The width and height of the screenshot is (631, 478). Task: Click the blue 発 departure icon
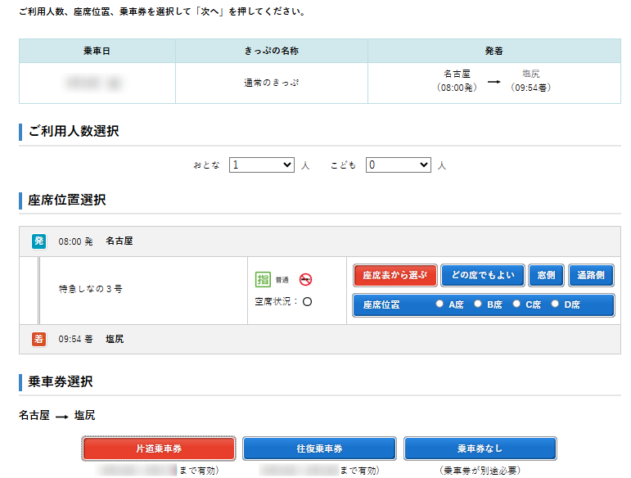coord(38,241)
